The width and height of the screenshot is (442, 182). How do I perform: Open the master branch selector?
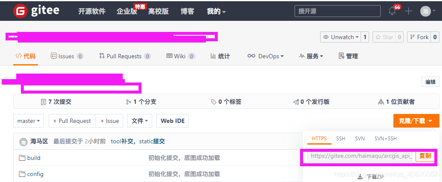click(29, 121)
